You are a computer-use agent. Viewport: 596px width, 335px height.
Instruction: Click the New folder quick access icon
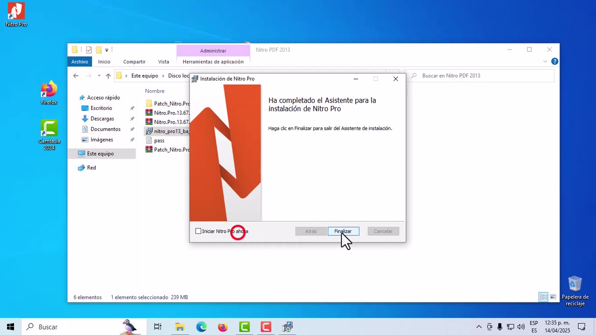(x=98, y=50)
